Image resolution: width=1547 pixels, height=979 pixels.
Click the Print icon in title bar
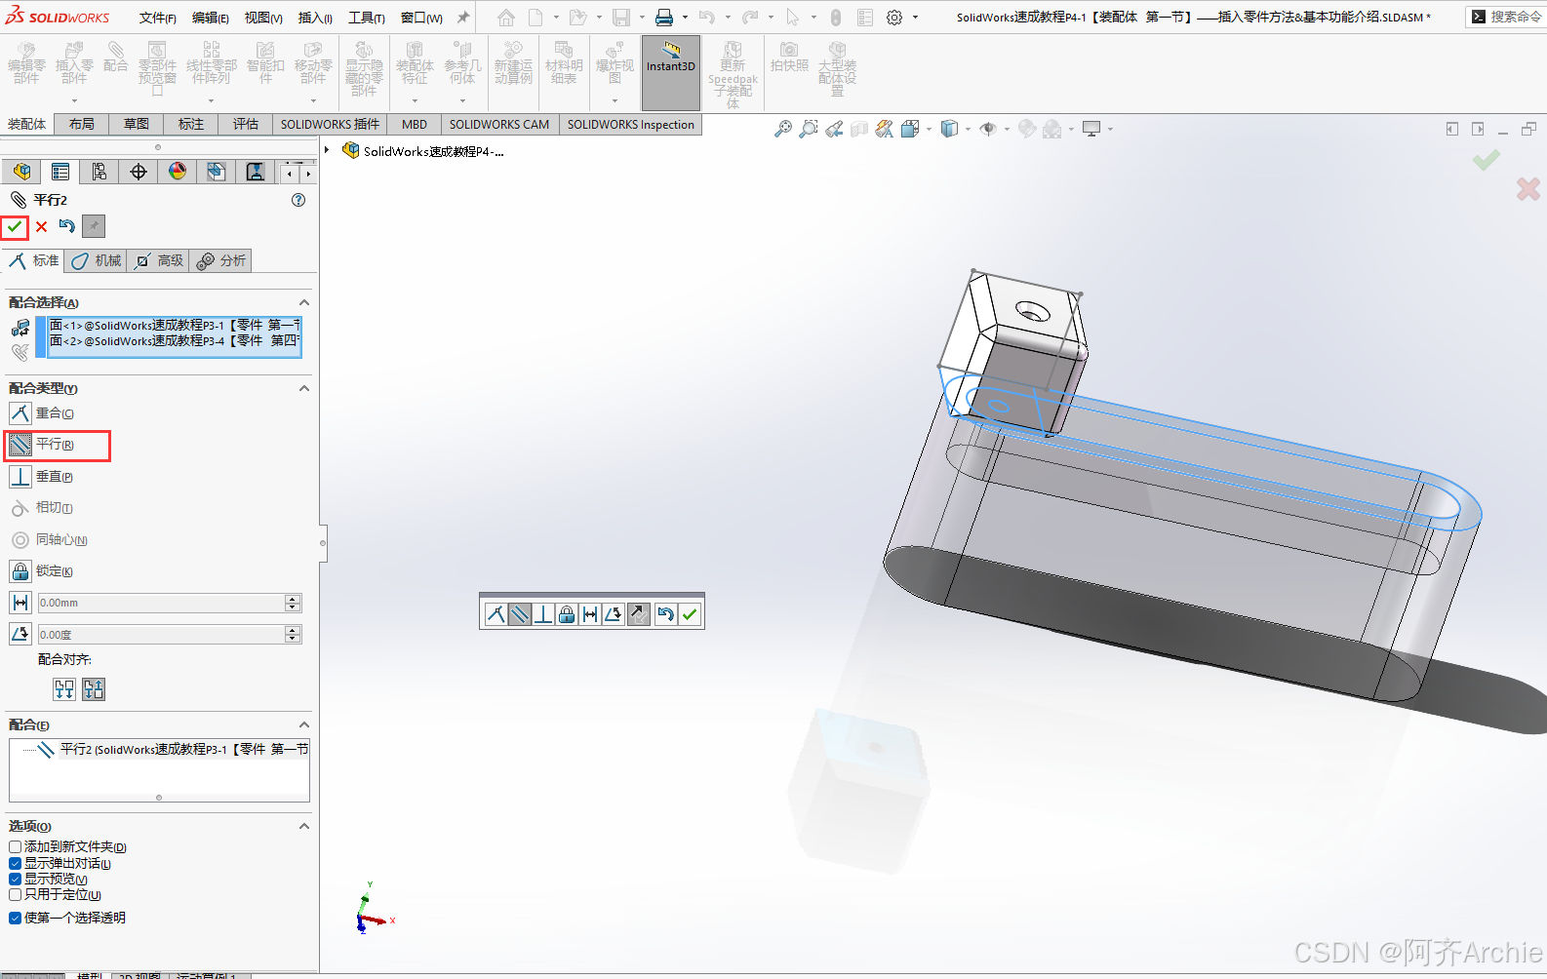point(664,18)
